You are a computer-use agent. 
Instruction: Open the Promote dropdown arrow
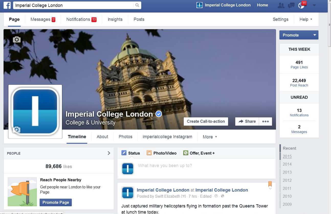click(314, 35)
